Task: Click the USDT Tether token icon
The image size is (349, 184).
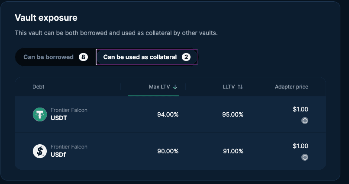Action: [40, 114]
